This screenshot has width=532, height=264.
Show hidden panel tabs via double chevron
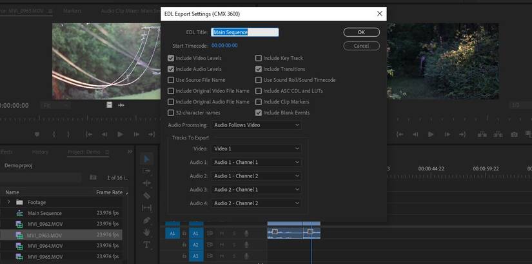(130, 152)
